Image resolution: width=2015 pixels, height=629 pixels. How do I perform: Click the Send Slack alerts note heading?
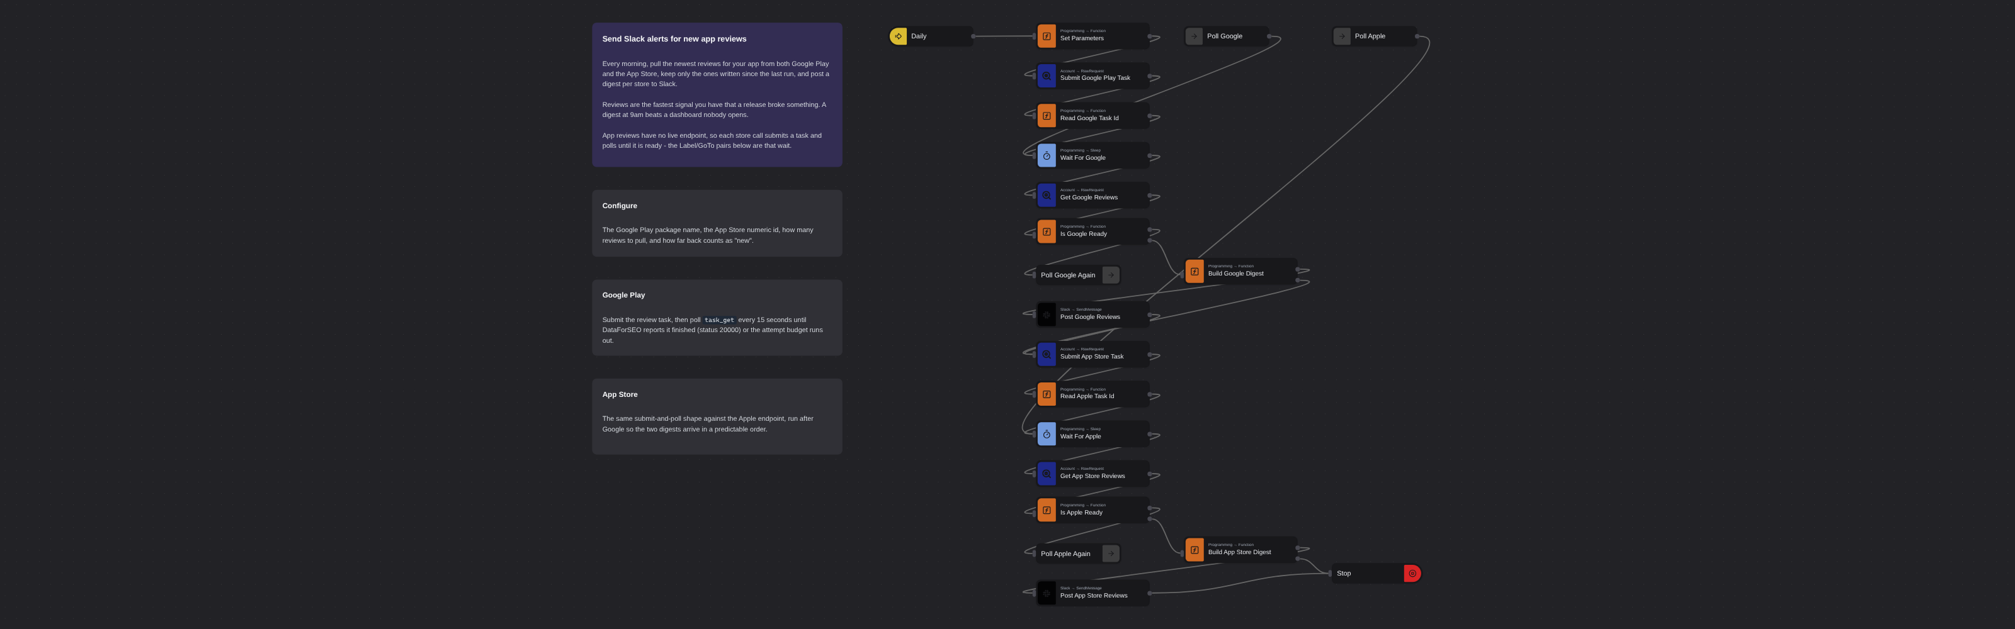[674, 39]
